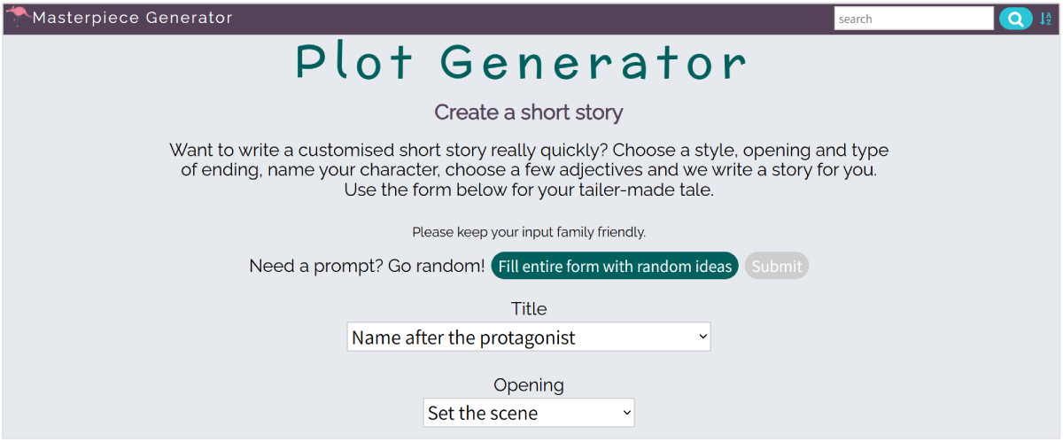Focus the search text field
Viewport: 1063px width, 442px height.
point(913,19)
